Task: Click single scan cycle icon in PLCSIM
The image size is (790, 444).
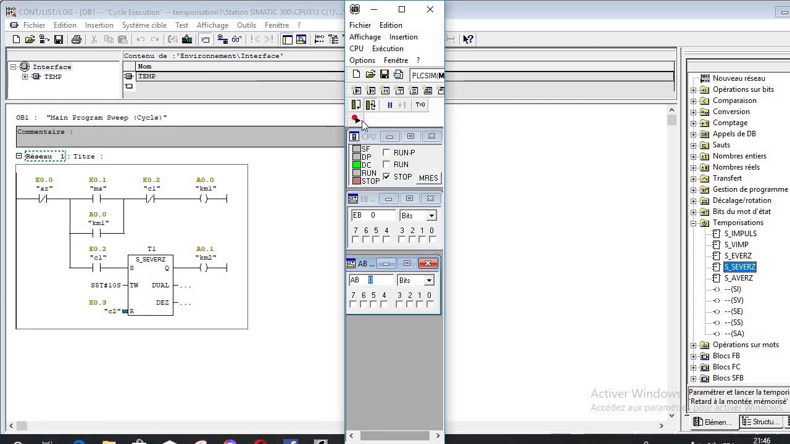Action: [356, 105]
